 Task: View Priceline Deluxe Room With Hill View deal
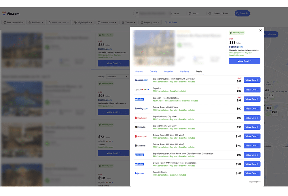click(252, 164)
